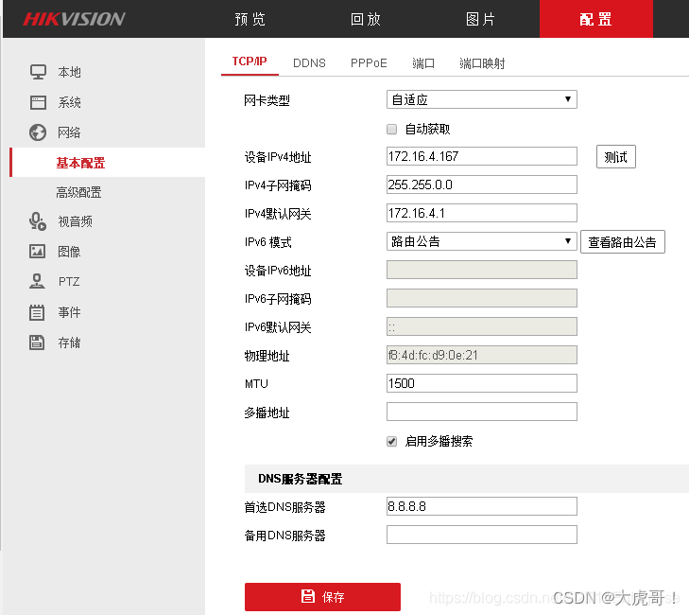Click the 首选DNS服务器 label
This screenshot has height=615, width=689.
pos(284,507)
